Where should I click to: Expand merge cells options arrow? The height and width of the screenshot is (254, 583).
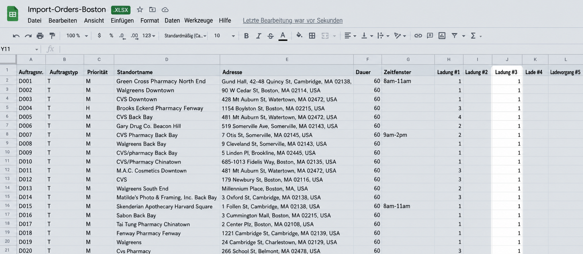334,36
